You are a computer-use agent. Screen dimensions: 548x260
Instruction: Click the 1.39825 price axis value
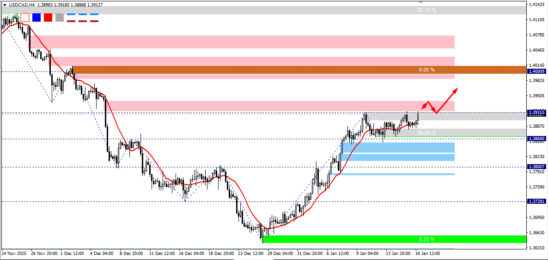pyautogui.click(x=537, y=80)
